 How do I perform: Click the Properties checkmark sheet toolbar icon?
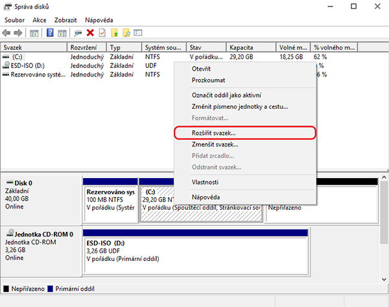pyautogui.click(x=102, y=32)
